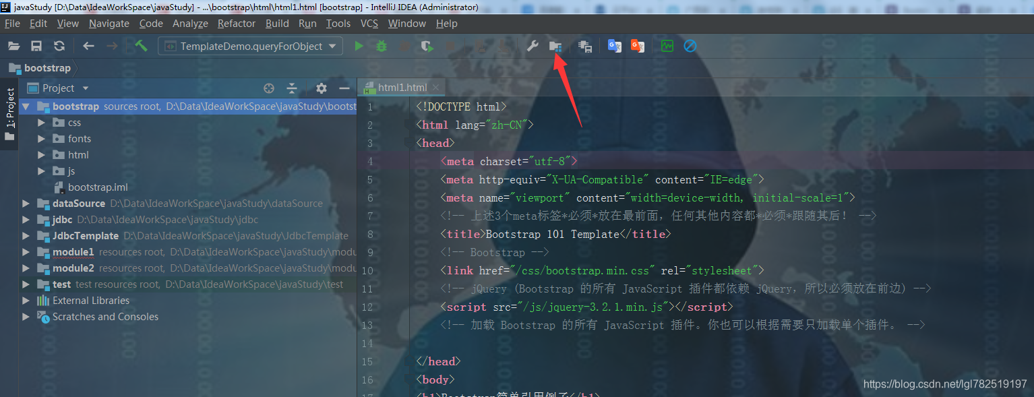Click the orange Translate icon

coord(638,46)
